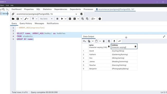
Task: Open Explain Analyze options dropdown arrow
Action: point(78,19)
